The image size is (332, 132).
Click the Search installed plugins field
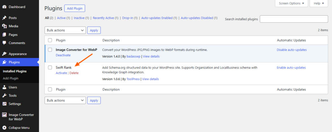(294, 19)
